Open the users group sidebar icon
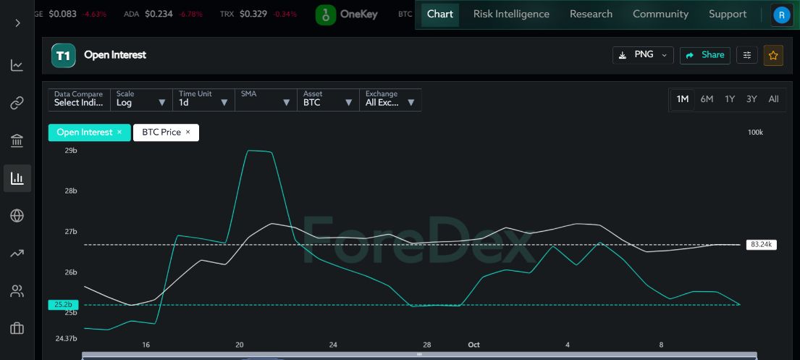 (17, 291)
